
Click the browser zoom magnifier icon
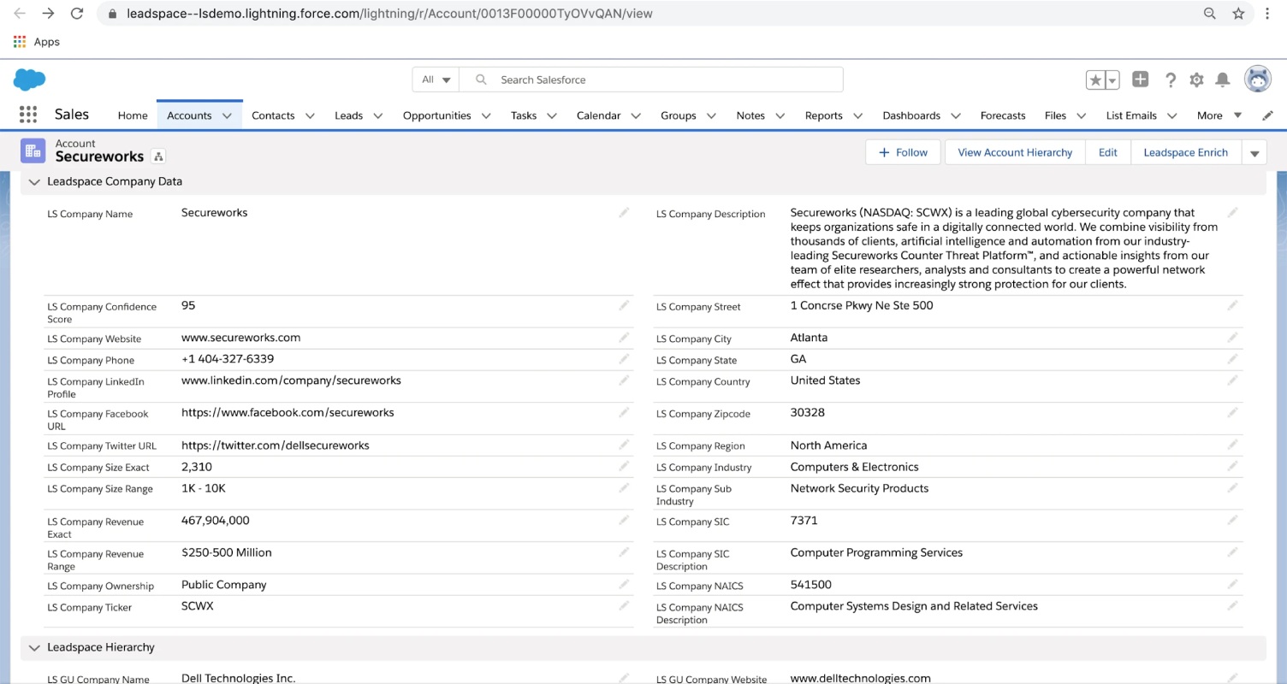pos(1210,14)
